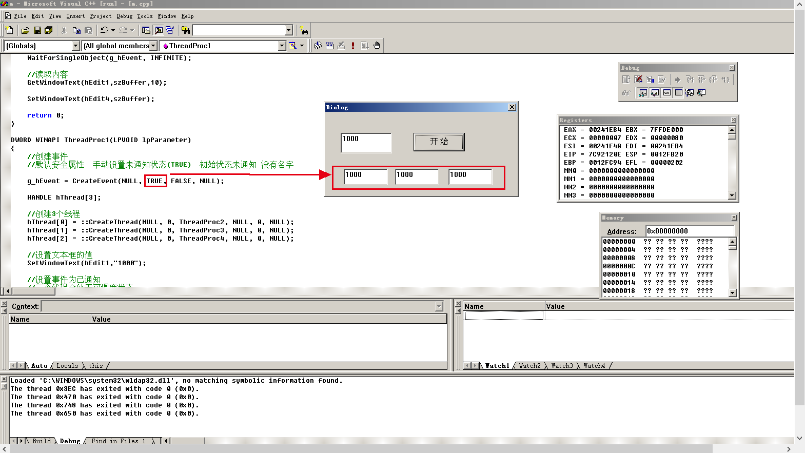Click Stop Debugging icon in Debug toolbar
805x453 pixels.
[x=638, y=80]
